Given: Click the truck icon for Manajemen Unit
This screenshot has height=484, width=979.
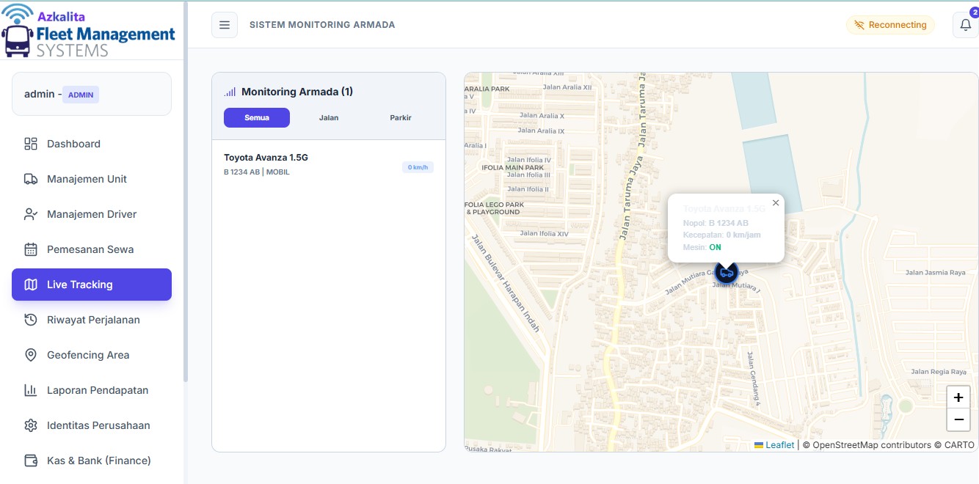Looking at the screenshot, I should point(31,179).
